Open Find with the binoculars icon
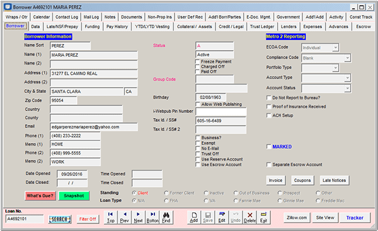This screenshot has width=378, height=231. coord(166,217)
